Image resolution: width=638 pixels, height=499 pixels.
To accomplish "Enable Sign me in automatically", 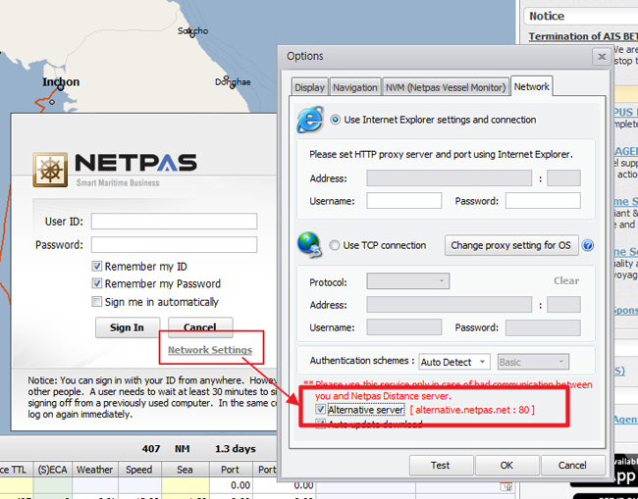I will (x=96, y=302).
